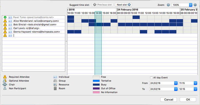Click the Cancel button
Screen dimensions: 200x105
tap(169, 100)
